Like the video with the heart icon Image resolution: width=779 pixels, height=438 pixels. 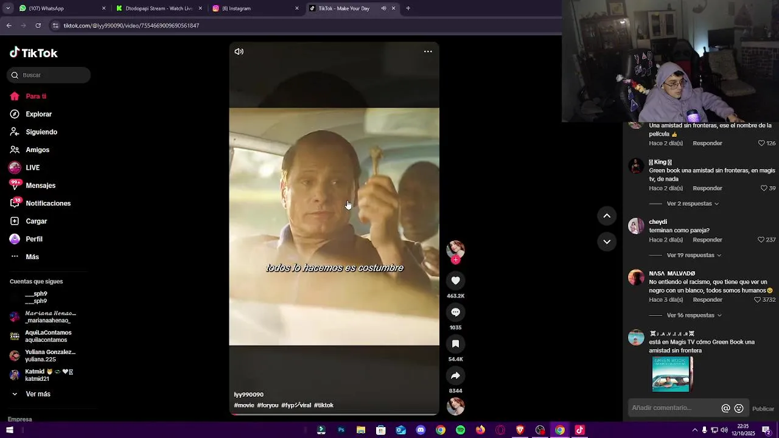click(455, 280)
